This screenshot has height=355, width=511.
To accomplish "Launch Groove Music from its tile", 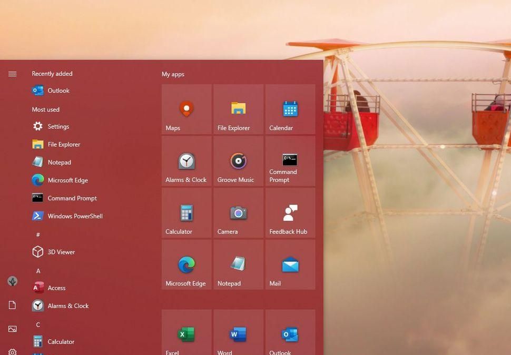I will tap(238, 161).
